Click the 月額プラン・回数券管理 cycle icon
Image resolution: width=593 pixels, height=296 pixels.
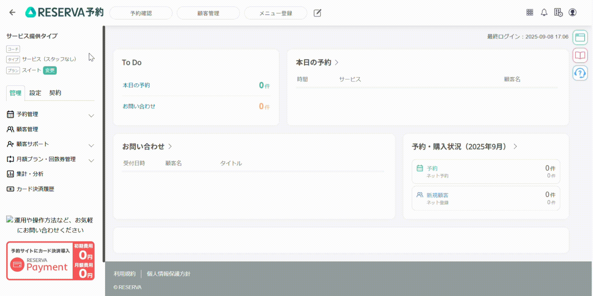(10, 159)
